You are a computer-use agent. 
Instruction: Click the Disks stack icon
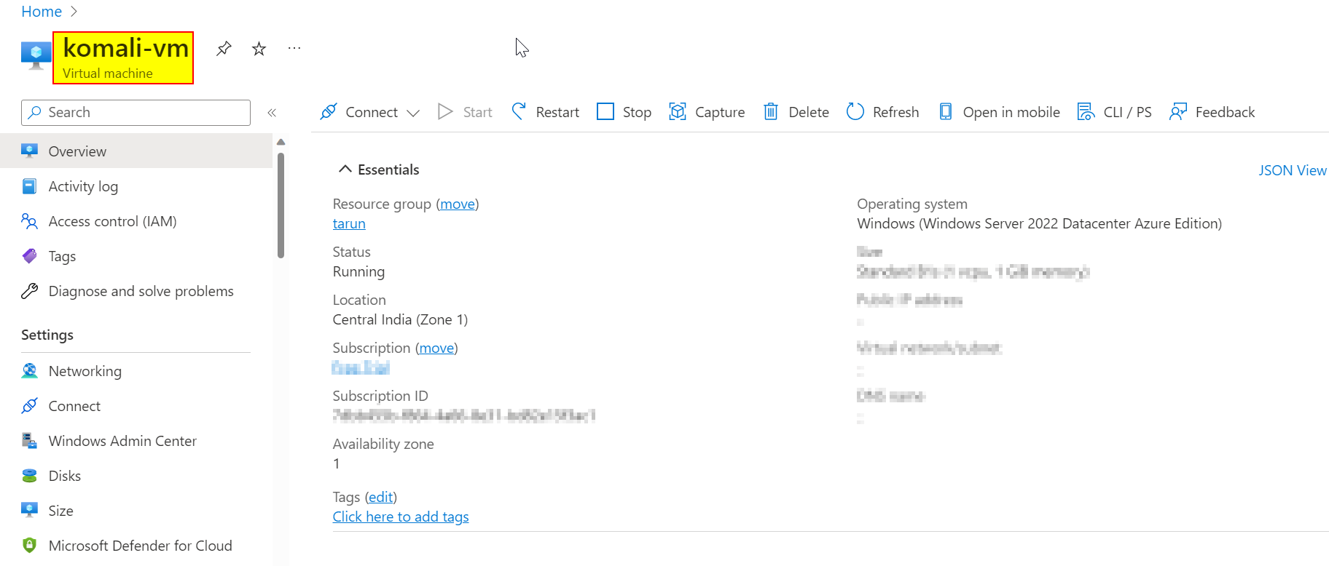tap(29, 476)
